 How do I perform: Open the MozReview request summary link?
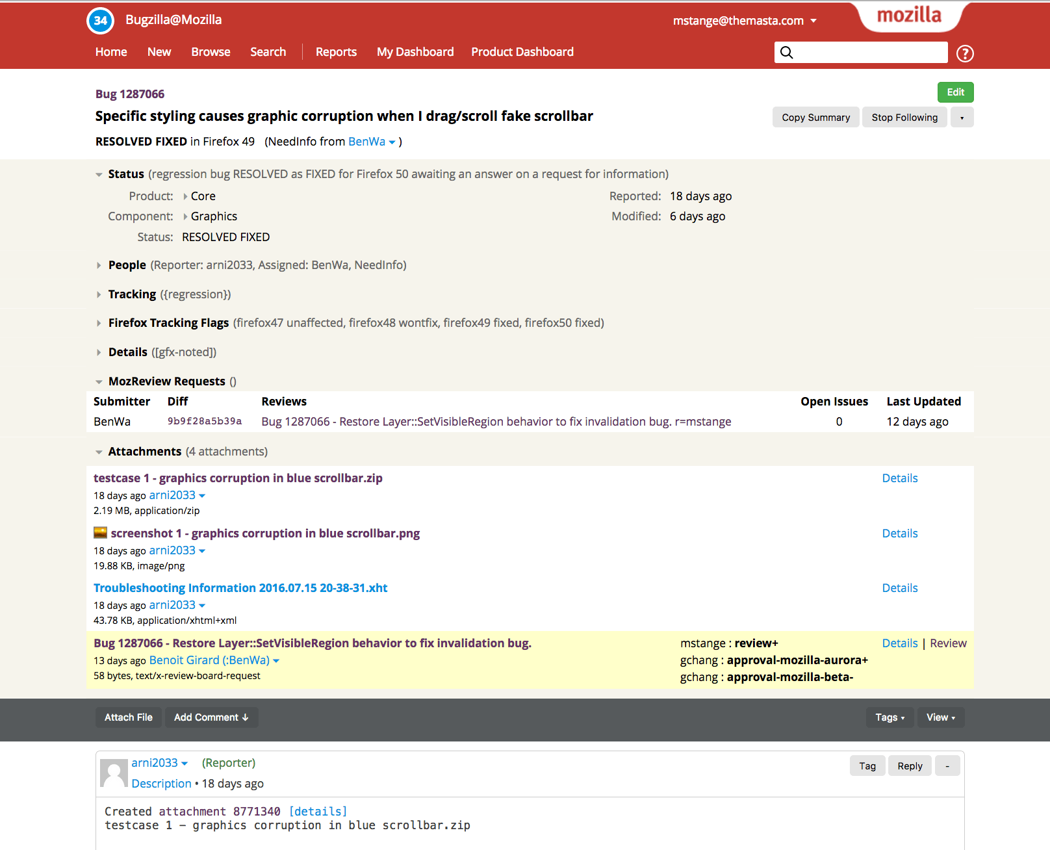[496, 422]
